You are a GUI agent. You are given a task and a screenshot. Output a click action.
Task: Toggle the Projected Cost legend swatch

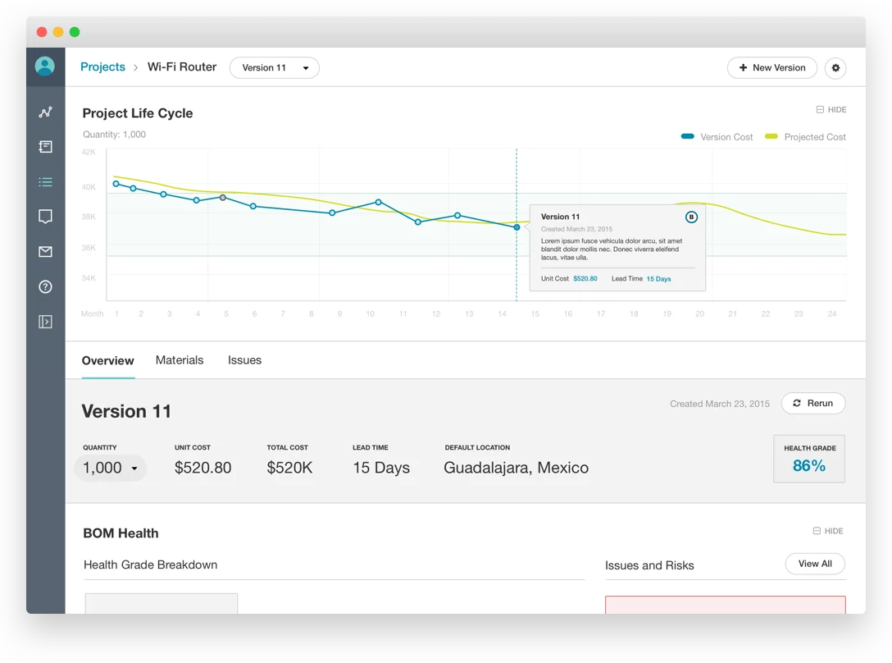click(x=771, y=137)
